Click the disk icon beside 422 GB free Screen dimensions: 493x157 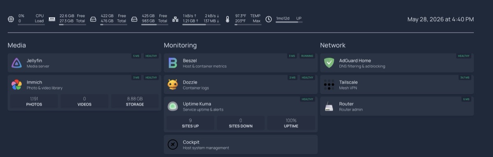(93, 19)
